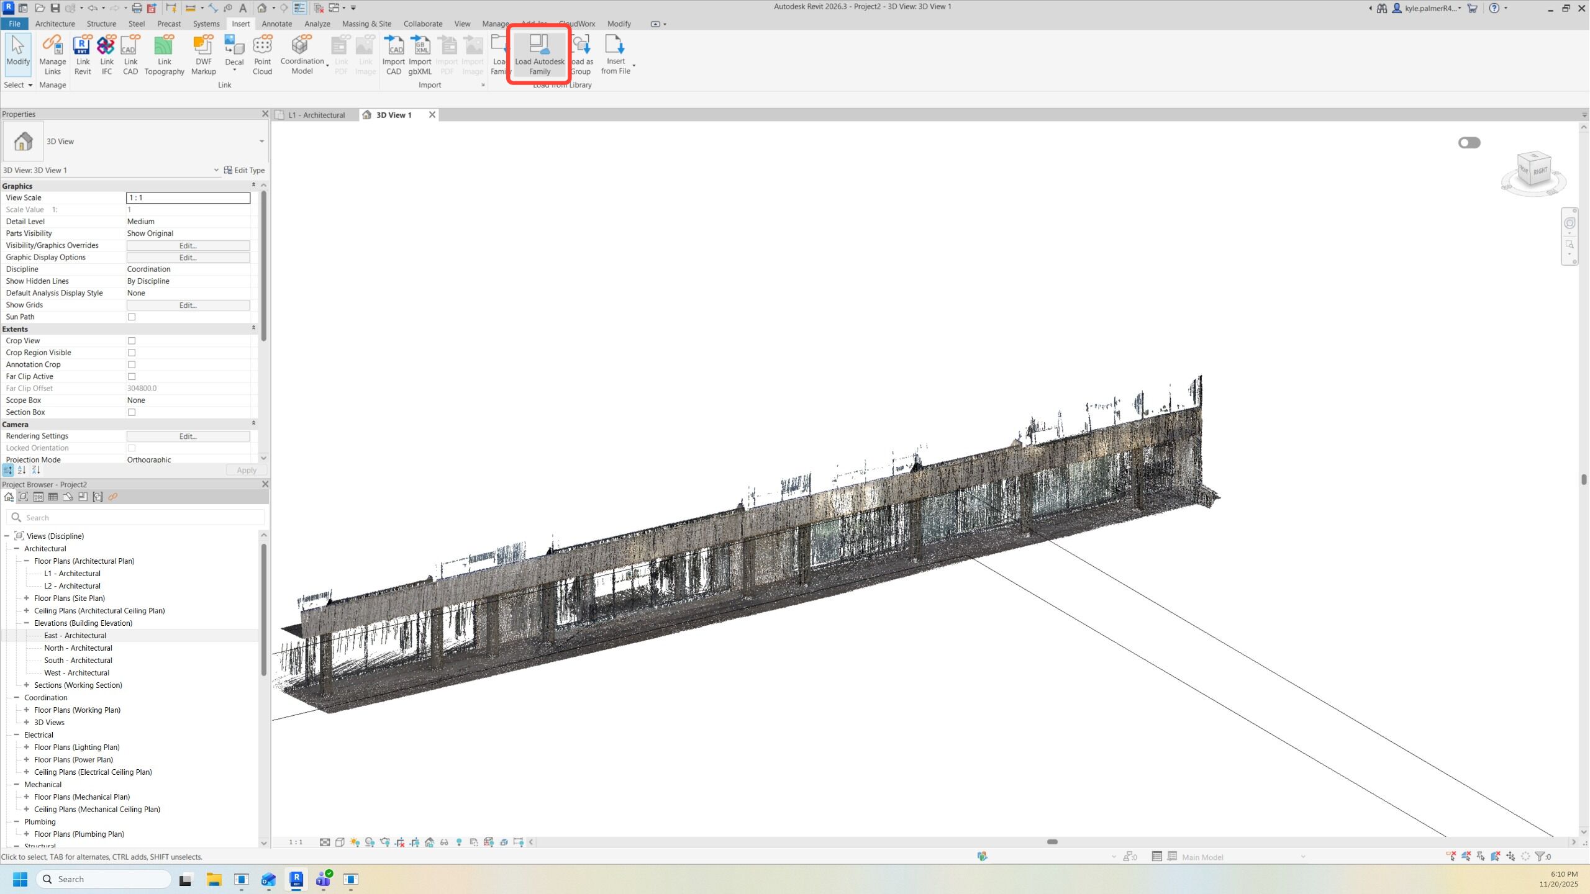Viewport: 1590px width, 894px height.
Task: Open the 3D View type selector dropdown
Action: coord(261,142)
